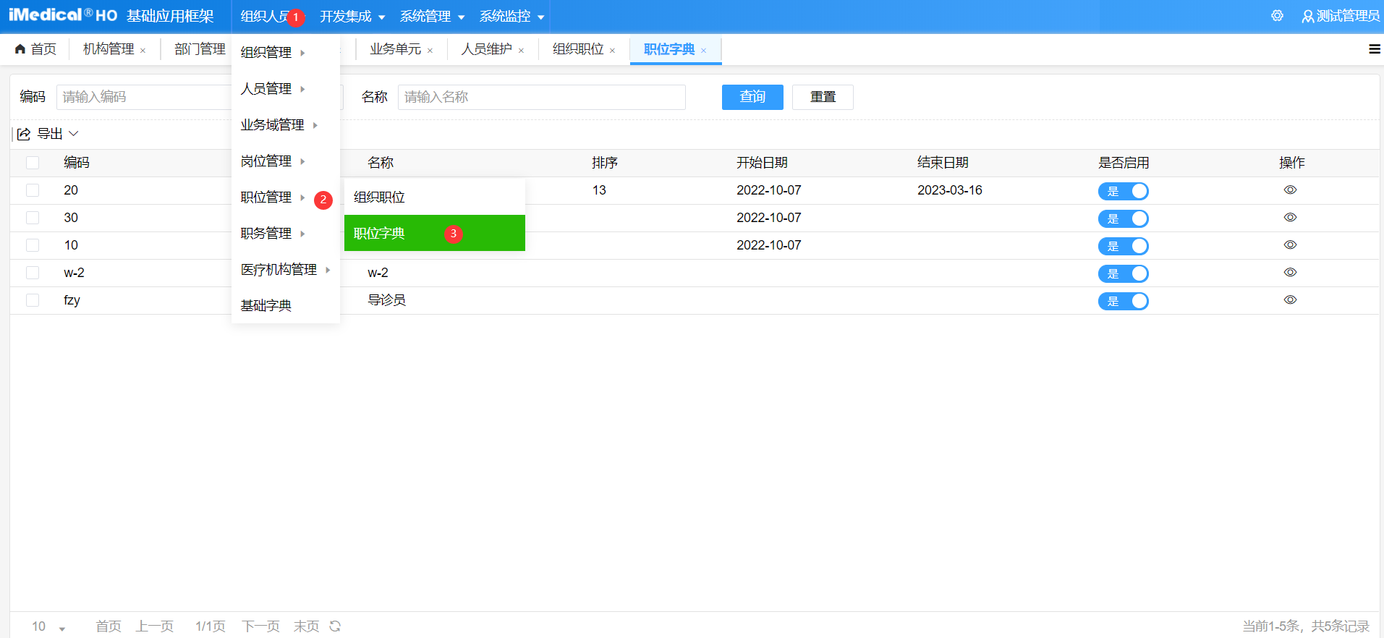View details with eye icon for row fzy
The height and width of the screenshot is (638, 1384).
(x=1290, y=300)
